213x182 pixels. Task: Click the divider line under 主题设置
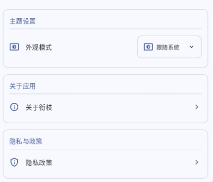[x=106, y=29]
